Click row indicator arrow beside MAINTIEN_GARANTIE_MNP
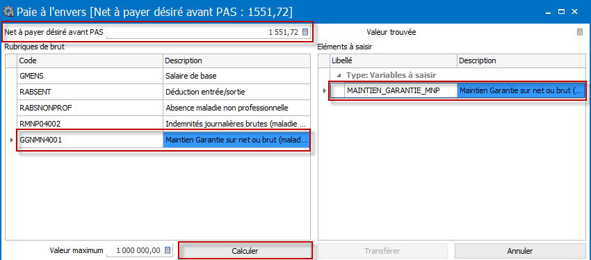Viewport: 591px width, 260px height. tap(325, 91)
